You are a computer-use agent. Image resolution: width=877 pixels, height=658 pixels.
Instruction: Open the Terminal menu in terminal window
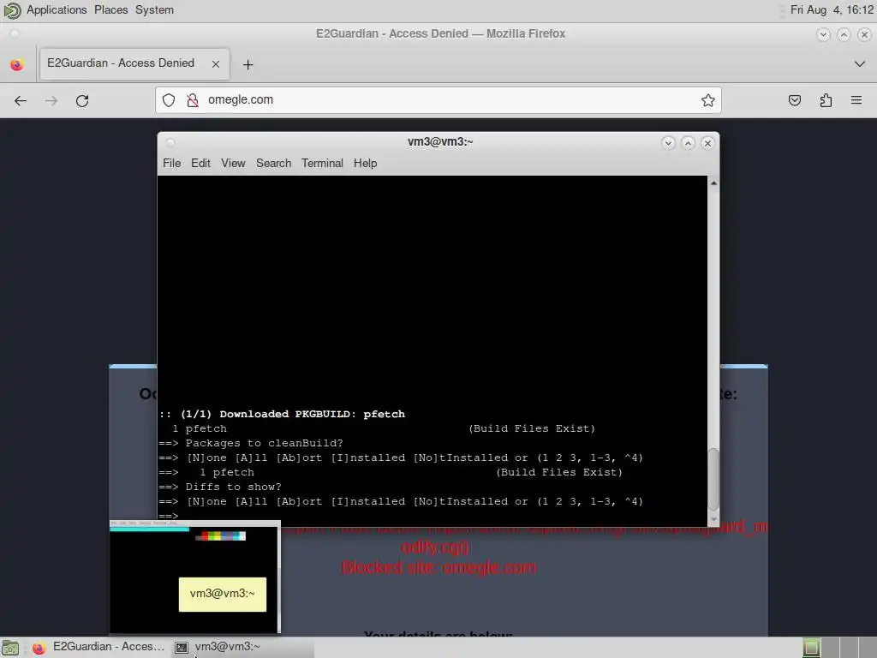tap(322, 163)
